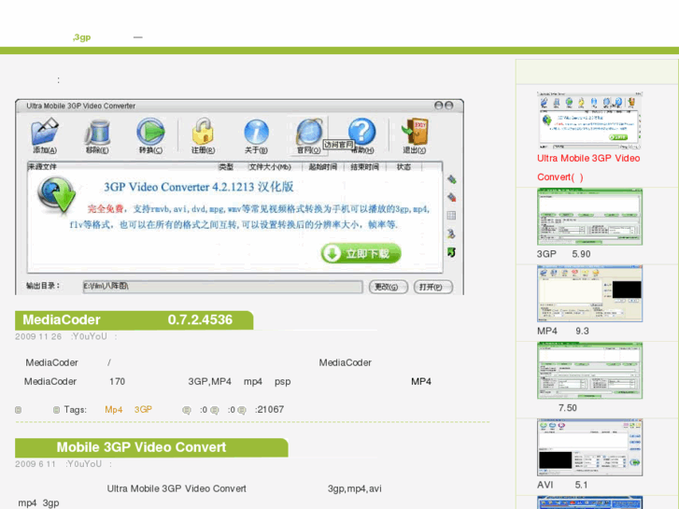679x509 pixels.
Task: Click the grid table side icon
Action: point(451,216)
